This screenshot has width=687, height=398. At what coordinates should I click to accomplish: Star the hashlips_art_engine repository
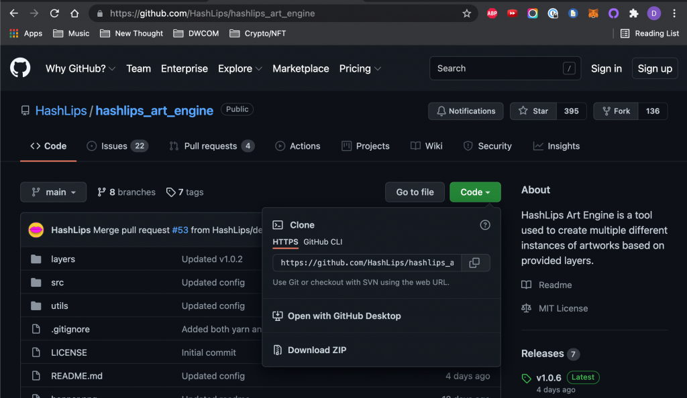pos(533,111)
